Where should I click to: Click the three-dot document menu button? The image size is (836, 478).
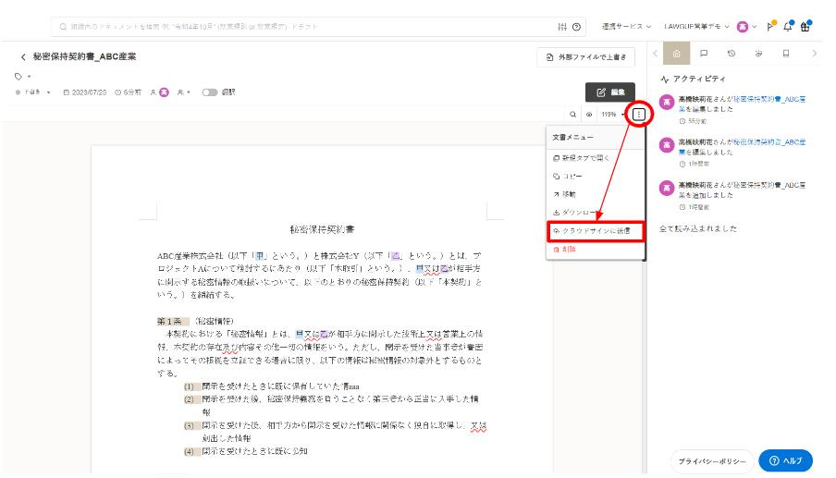pyautogui.click(x=638, y=115)
